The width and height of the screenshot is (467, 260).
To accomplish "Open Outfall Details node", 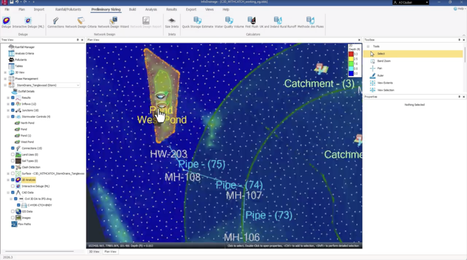I will [26, 91].
